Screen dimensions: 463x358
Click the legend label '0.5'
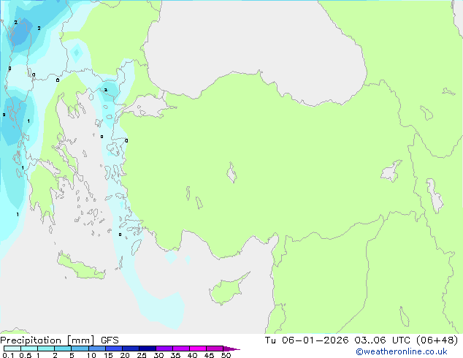click(26, 355)
